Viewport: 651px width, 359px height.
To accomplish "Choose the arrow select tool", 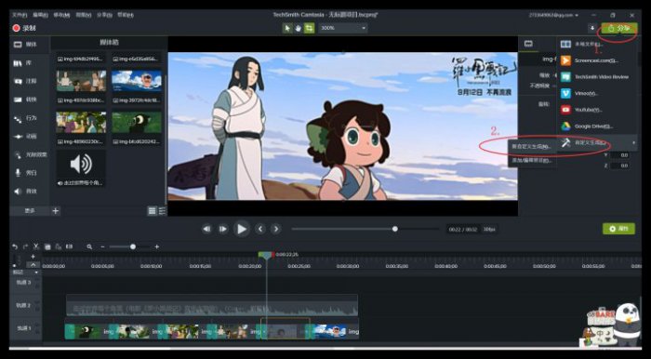I will tap(287, 28).
